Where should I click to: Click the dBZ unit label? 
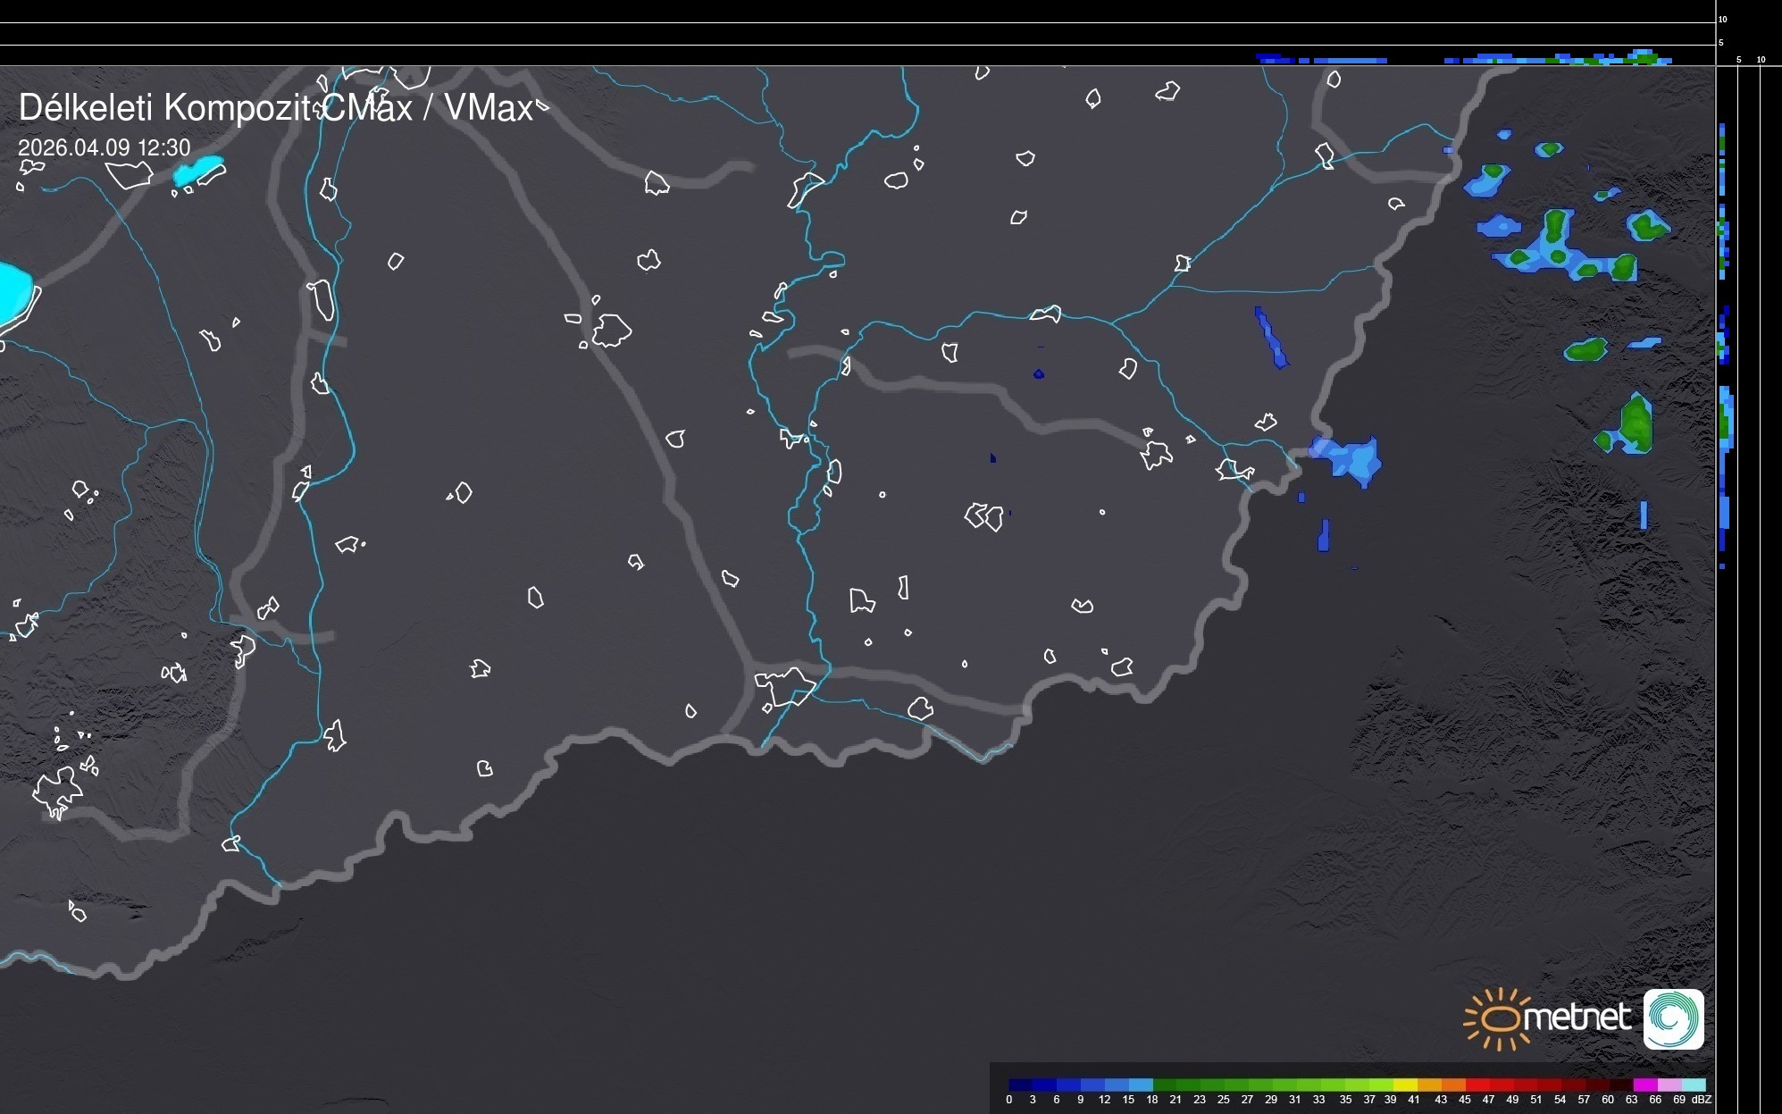[1701, 1100]
